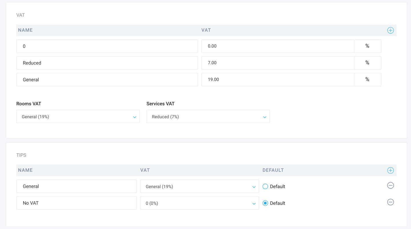Viewport: 411px width, 229px height.
Task: Remove the No VAT tip row
Action: [390, 202]
